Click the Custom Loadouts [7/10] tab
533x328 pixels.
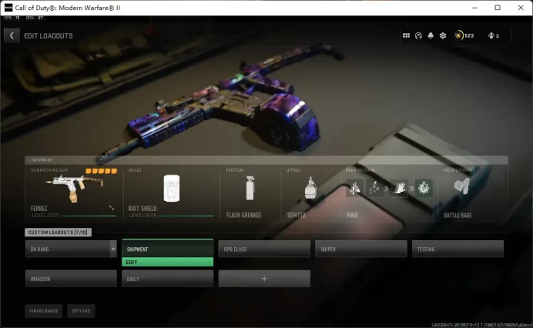pos(58,233)
